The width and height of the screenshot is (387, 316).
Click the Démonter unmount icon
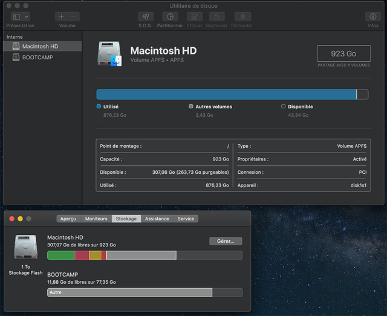243,16
